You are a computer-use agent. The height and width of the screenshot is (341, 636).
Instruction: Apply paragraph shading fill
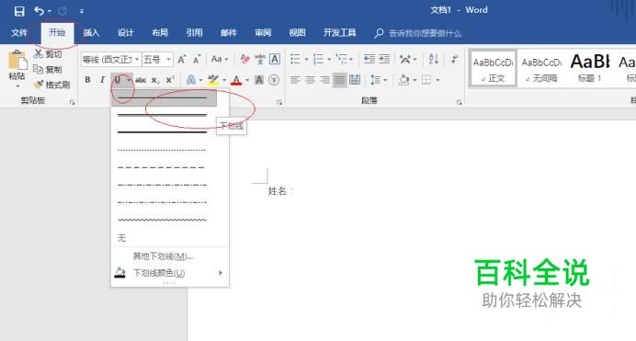click(x=403, y=80)
